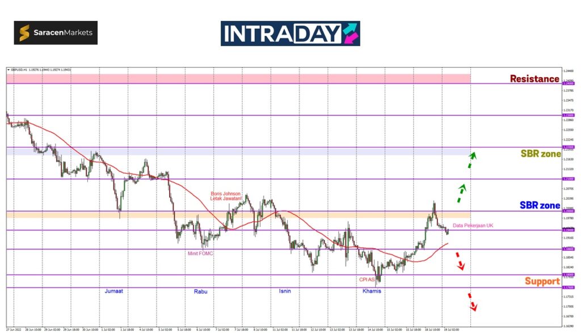Click the INTRADAY banner logo
The width and height of the screenshot is (581, 333).
(290, 33)
